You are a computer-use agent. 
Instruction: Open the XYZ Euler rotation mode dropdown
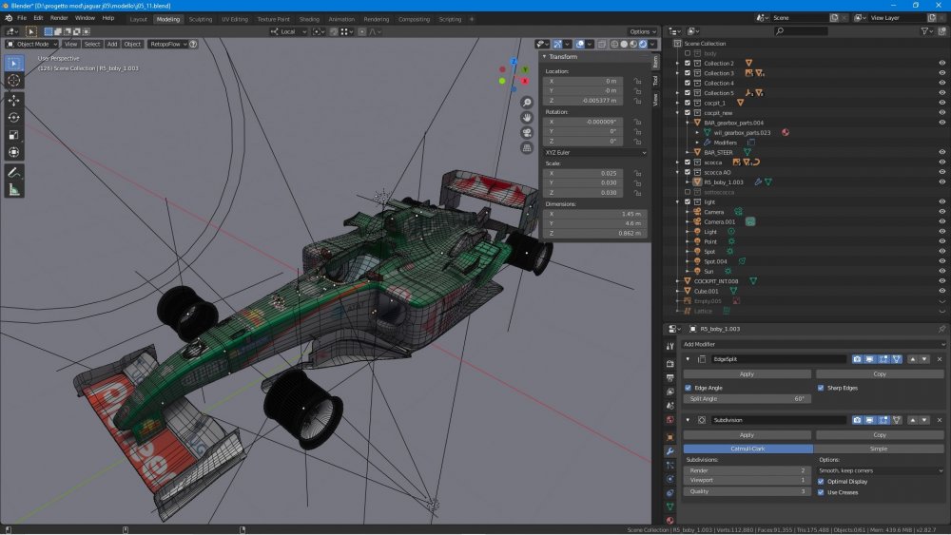point(595,153)
